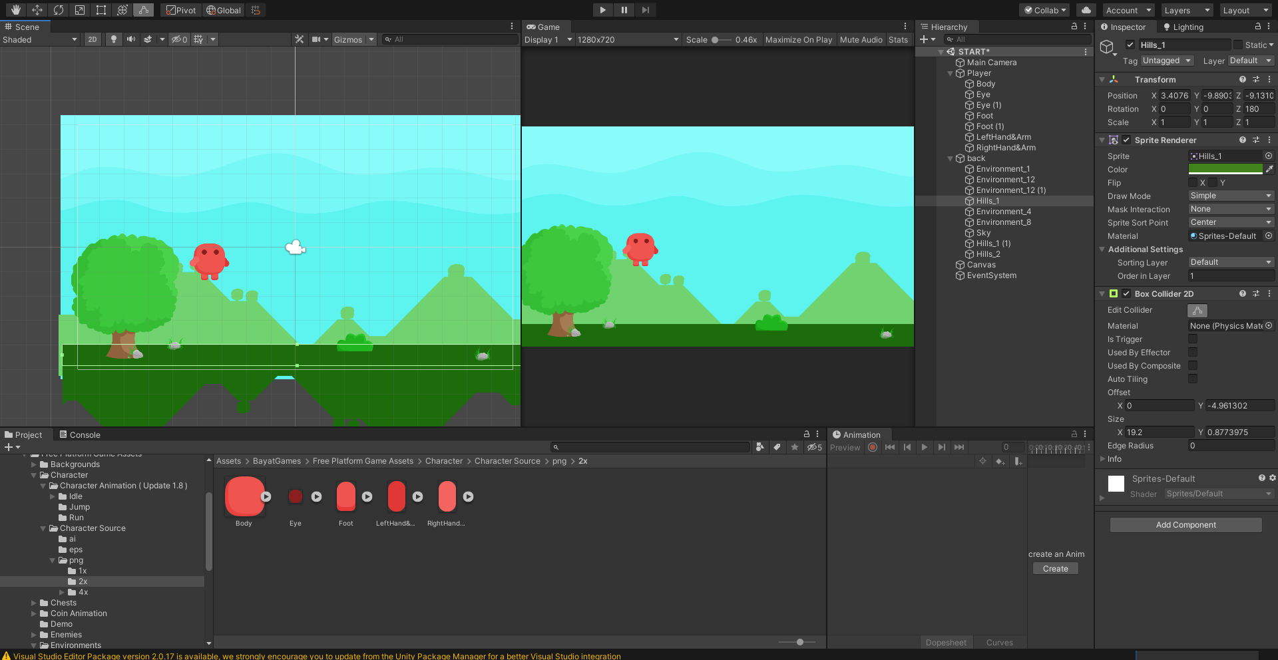
Task: Toggle 2D mode in Scene view
Action: point(93,39)
